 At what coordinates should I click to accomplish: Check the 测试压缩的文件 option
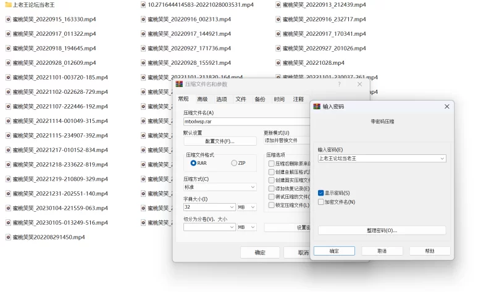pyautogui.click(x=271, y=196)
